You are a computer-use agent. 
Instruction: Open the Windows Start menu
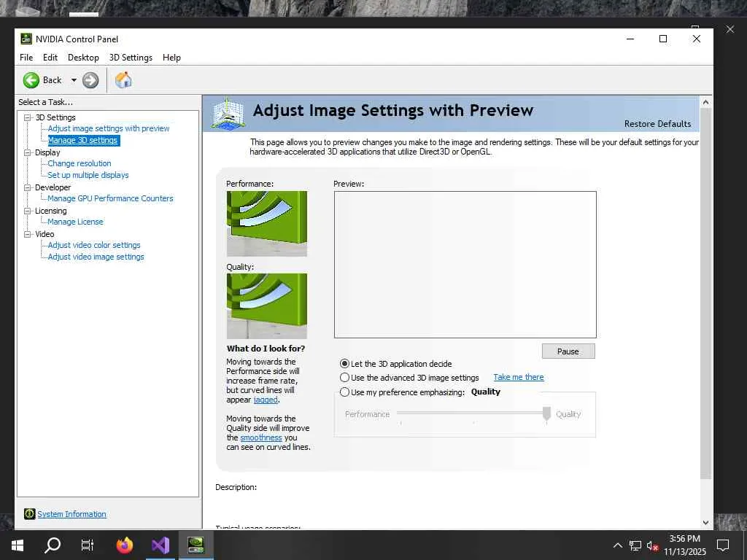[x=18, y=545]
